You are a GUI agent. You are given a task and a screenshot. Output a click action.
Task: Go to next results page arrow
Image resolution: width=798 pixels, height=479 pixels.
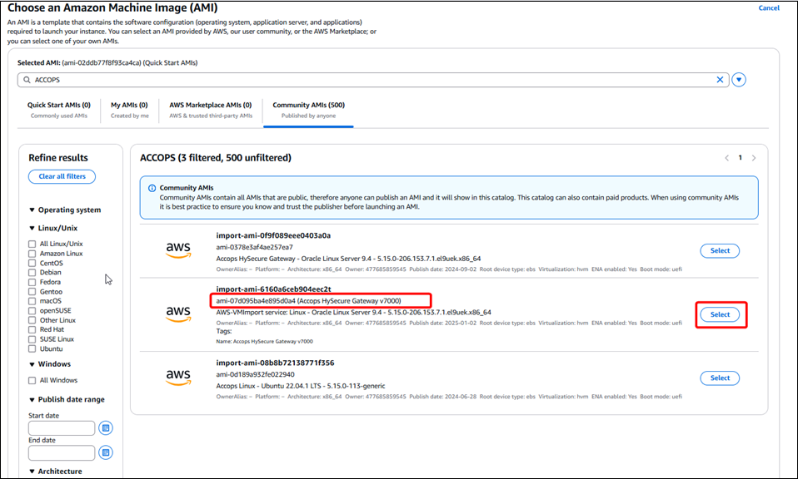click(754, 158)
